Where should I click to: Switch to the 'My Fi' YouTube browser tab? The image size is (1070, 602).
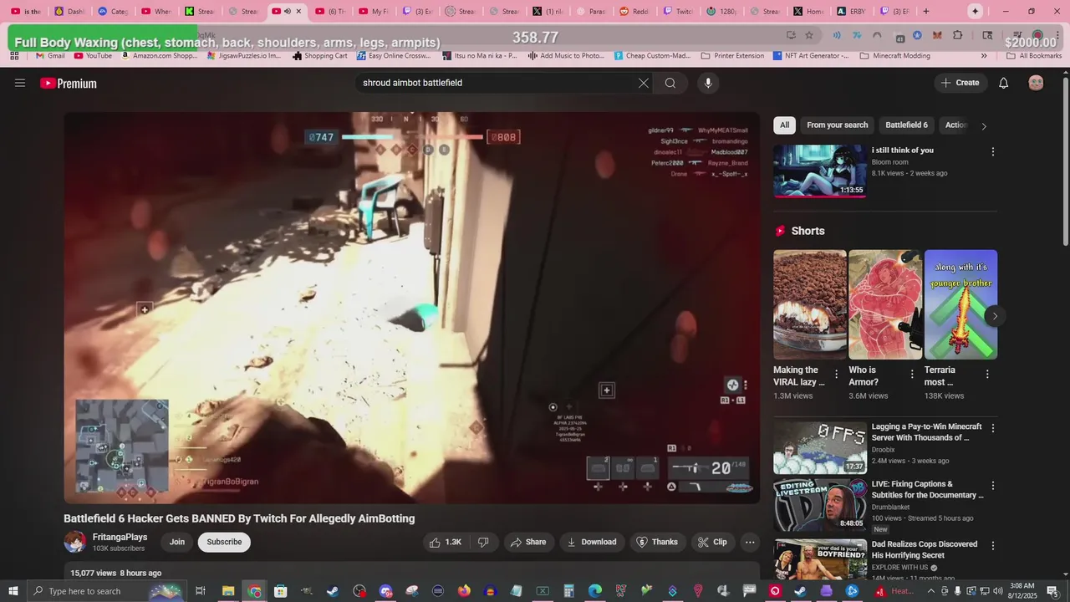coord(374,11)
